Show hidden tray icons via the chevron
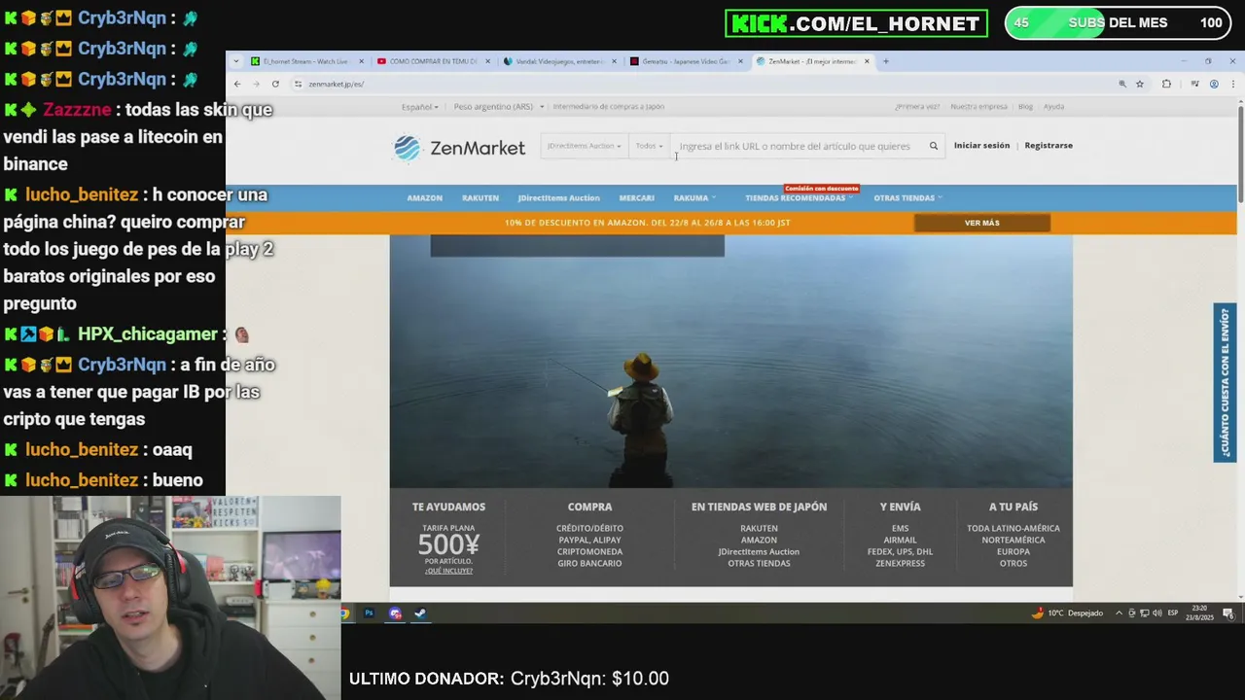Image resolution: width=1245 pixels, height=700 pixels. 1119,613
